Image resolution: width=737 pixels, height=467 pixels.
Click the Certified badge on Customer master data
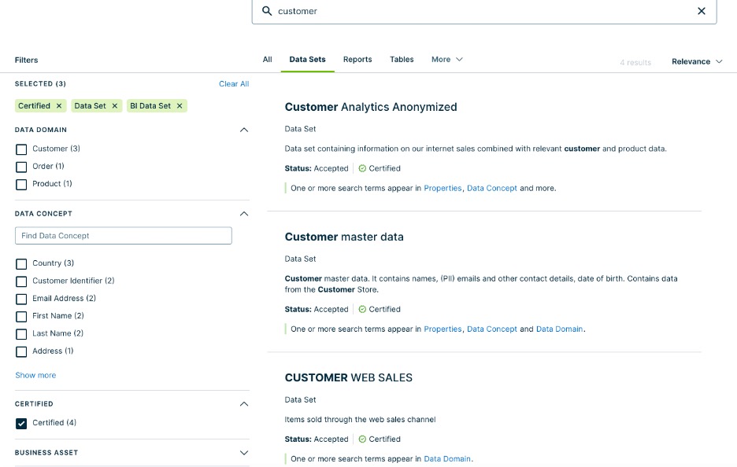[x=380, y=308]
